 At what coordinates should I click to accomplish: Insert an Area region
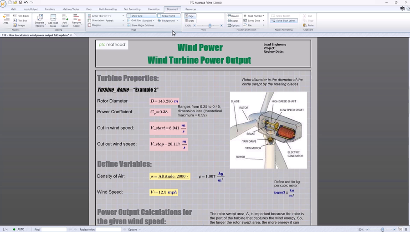click(6, 19)
